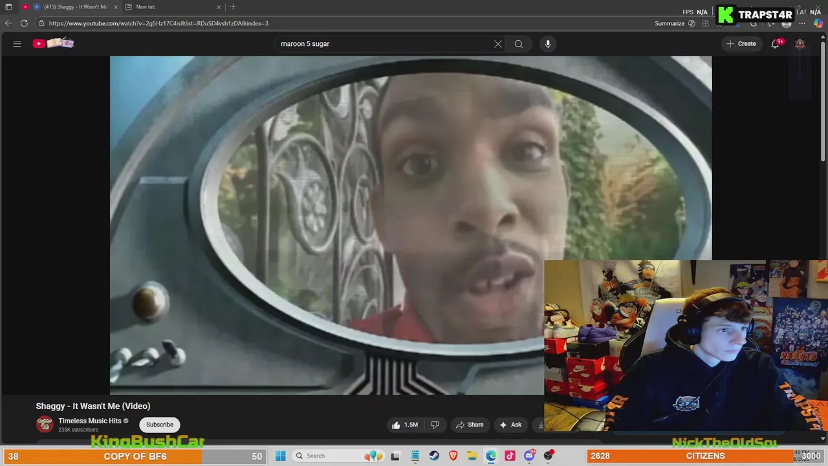This screenshot has height=466, width=828.
Task: Go back with browser back arrow
Action: [8, 23]
